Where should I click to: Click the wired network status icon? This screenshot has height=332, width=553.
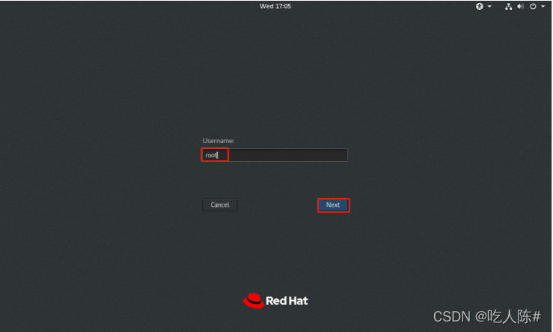[508, 6]
